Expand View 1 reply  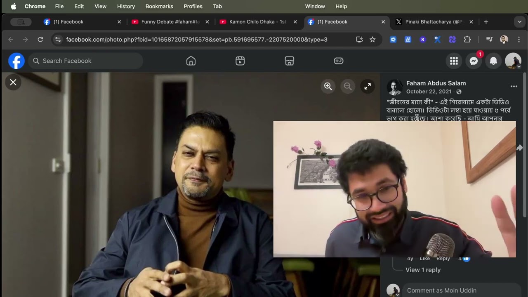pos(423,270)
